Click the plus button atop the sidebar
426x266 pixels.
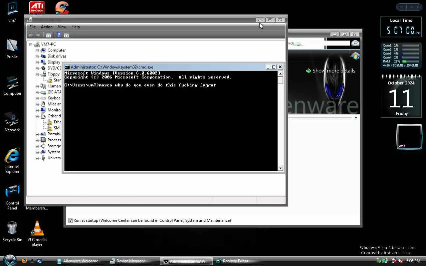tap(401, 7)
